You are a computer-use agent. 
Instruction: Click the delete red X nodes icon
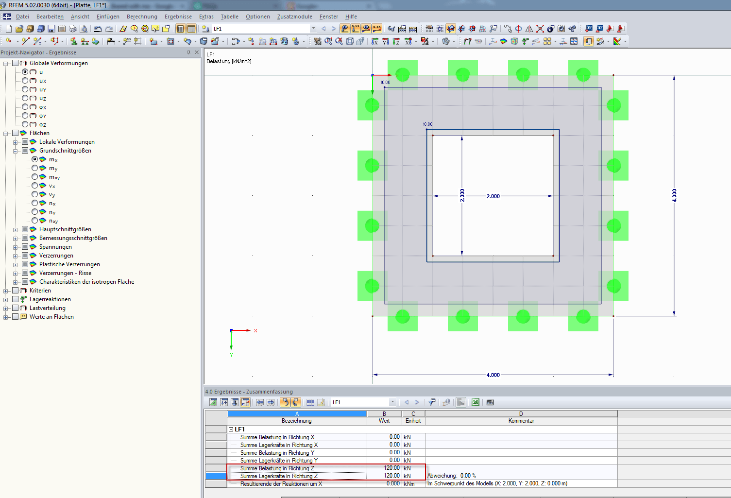coord(540,29)
